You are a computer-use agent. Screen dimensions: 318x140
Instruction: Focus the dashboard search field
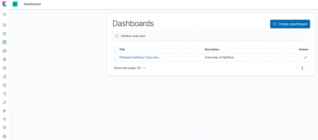point(211,36)
